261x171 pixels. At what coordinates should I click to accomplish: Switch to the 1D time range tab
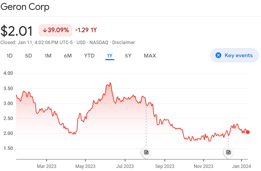pyautogui.click(x=10, y=56)
